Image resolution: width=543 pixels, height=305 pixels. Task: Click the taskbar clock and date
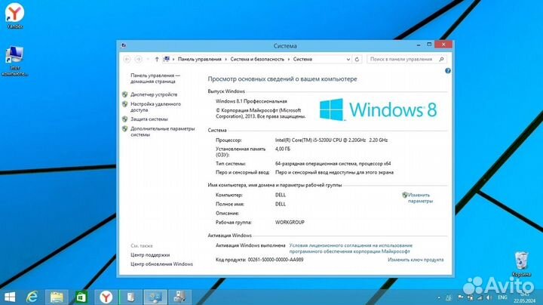525,297
